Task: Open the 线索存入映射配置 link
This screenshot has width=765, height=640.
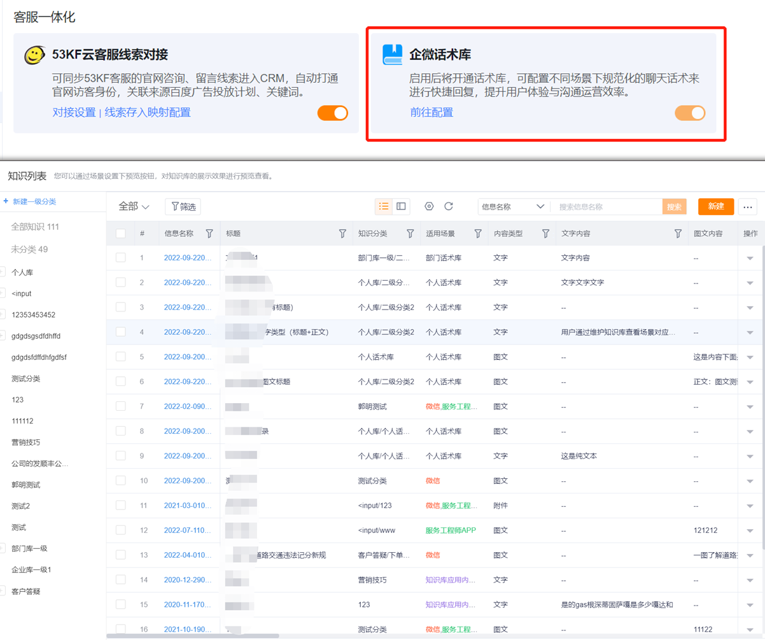Action: point(148,113)
